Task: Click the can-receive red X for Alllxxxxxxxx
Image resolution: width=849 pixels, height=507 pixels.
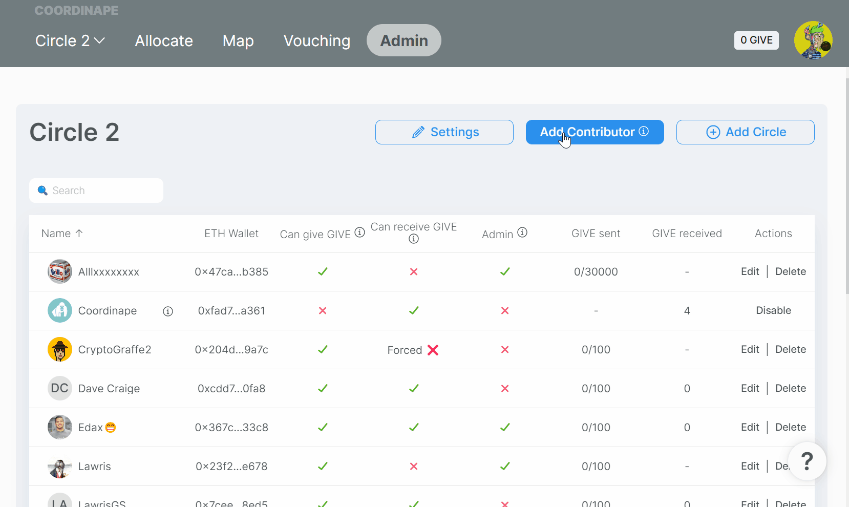Action: 414,271
